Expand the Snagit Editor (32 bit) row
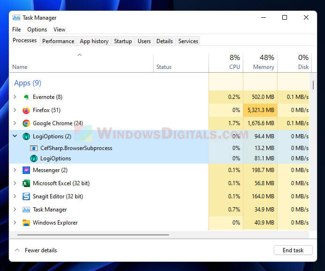This screenshot has height=271, width=325. [x=15, y=196]
